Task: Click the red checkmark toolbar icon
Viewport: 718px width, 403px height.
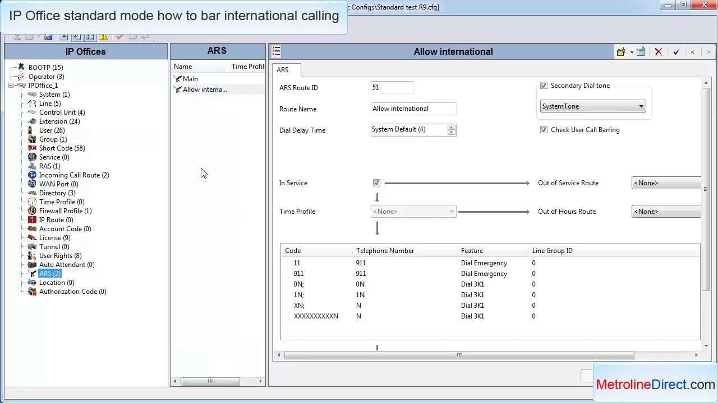Action: tap(119, 36)
